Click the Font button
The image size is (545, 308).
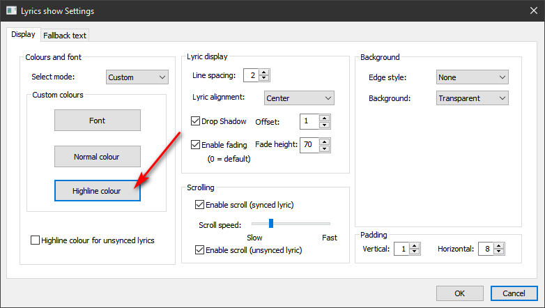98,121
